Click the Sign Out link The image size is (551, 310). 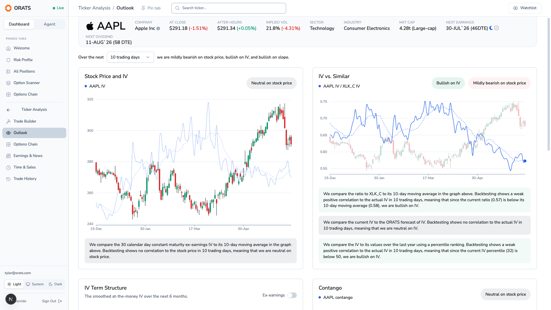pos(52,301)
